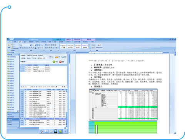
Task: Switch to the 插入 (Insert) ribbon tab
Action: (x=25, y=42)
